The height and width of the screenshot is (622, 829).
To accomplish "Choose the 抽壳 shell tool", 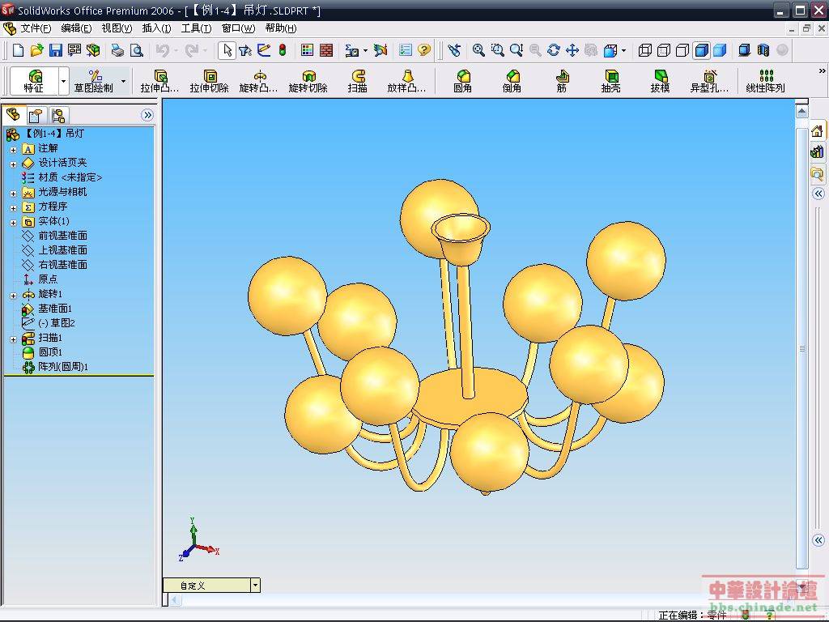I will point(610,81).
